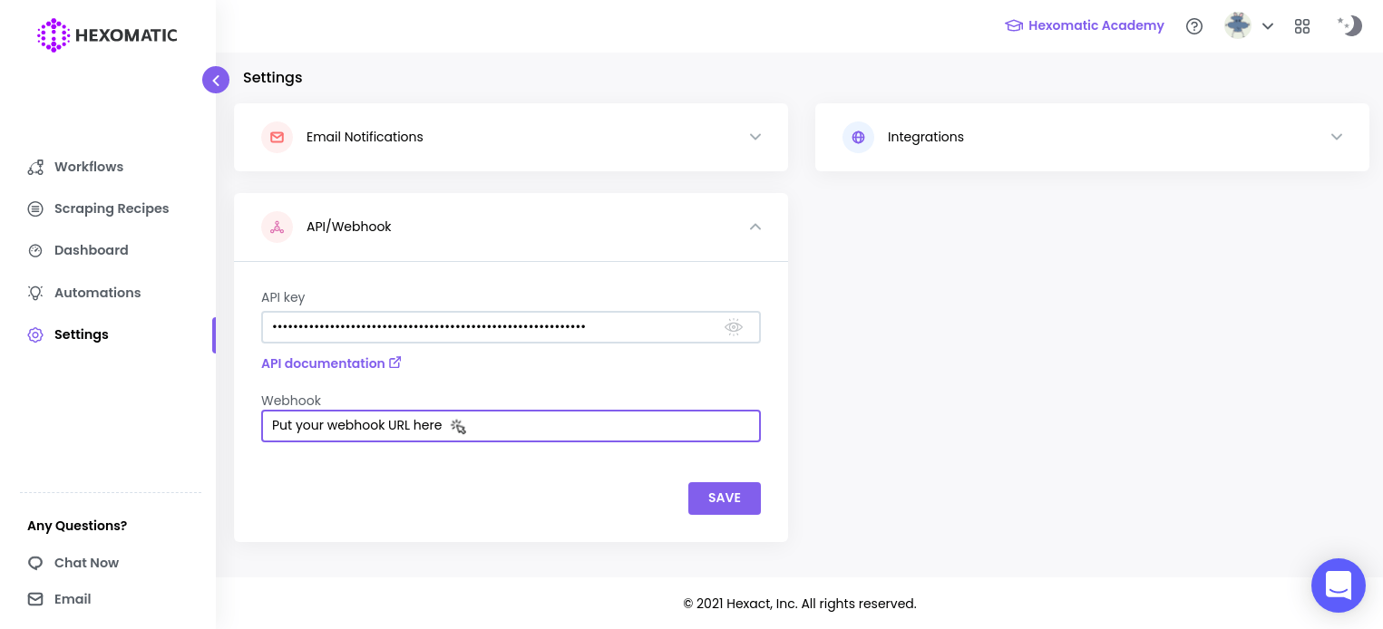
Task: Open the user account dropdown arrow
Action: (1268, 26)
